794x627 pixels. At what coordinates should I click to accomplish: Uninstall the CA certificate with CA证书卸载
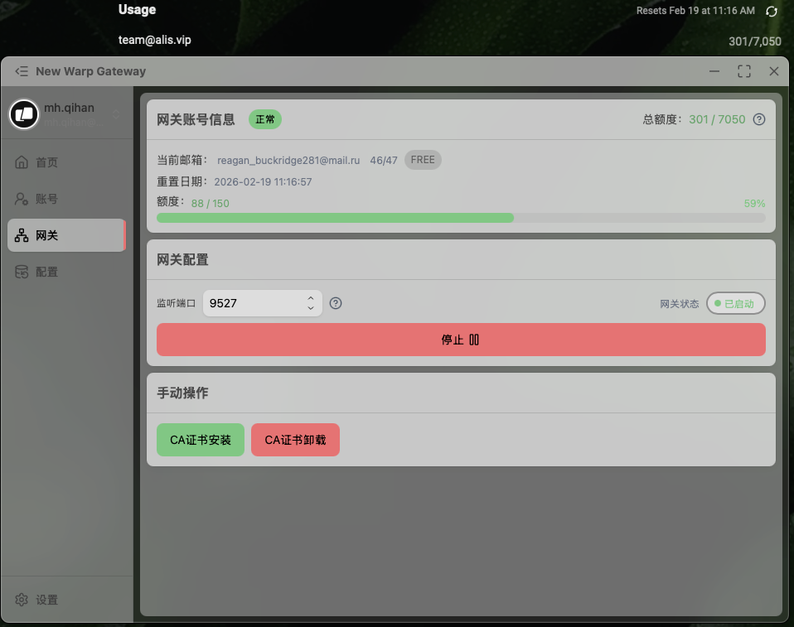(x=295, y=440)
